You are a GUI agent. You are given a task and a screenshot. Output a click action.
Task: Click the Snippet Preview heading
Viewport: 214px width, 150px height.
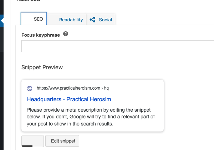pyautogui.click(x=42, y=67)
